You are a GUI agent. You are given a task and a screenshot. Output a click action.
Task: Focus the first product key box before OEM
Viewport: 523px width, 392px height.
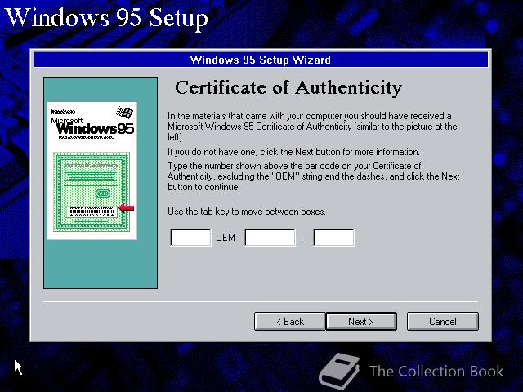190,238
